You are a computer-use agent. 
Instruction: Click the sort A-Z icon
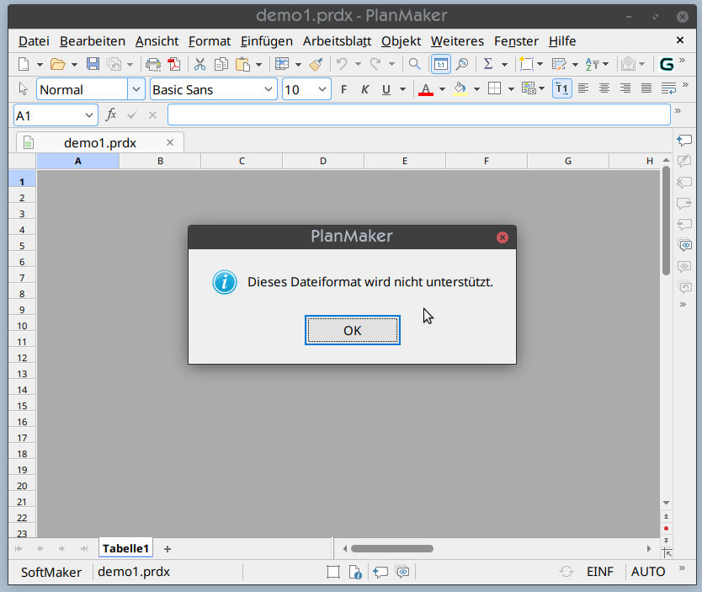coord(593,64)
